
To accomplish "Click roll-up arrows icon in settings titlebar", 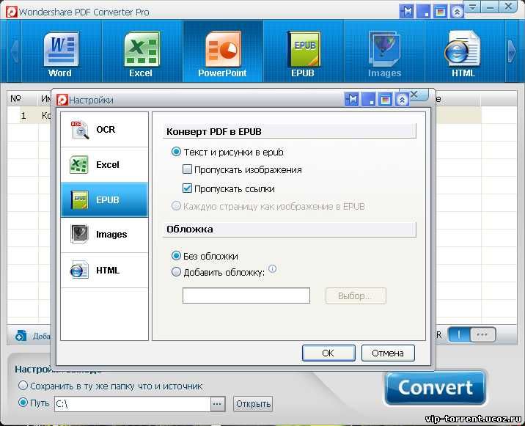I will [402, 100].
